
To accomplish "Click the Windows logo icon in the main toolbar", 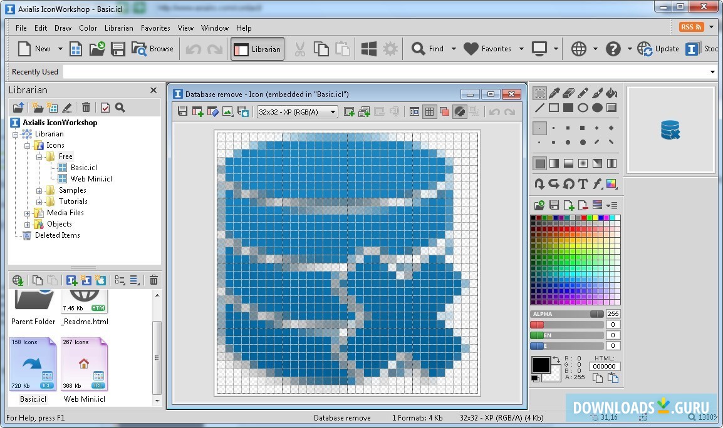I will pyautogui.click(x=369, y=49).
